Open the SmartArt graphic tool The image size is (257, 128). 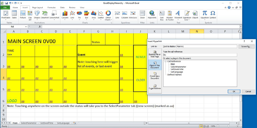(45, 16)
